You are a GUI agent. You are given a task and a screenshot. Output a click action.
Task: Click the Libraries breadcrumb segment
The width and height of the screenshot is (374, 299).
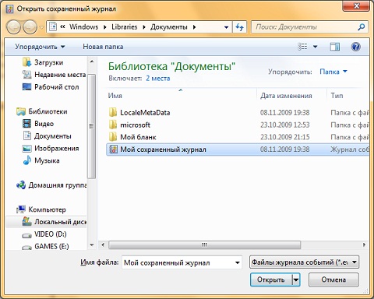[x=125, y=27]
